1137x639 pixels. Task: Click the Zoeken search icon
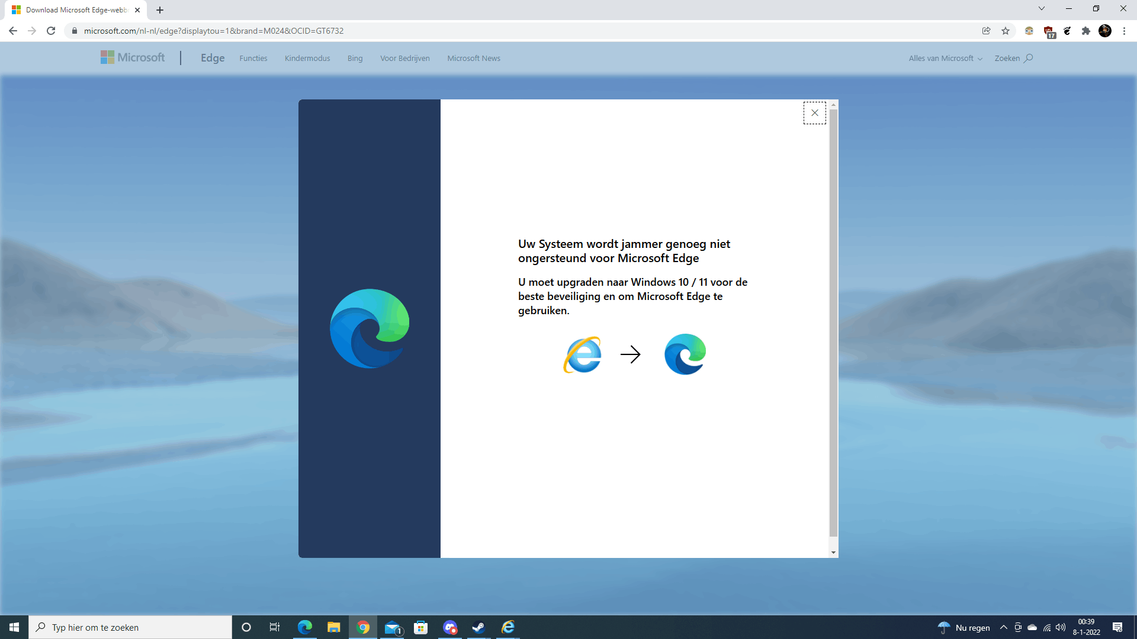click(x=1028, y=58)
